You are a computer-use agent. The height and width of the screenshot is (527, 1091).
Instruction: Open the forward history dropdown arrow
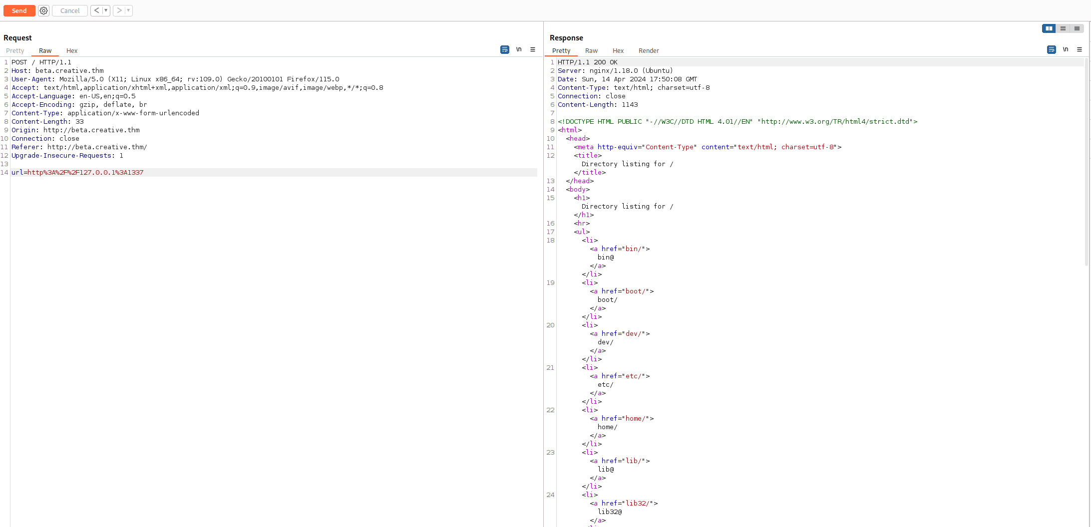[128, 10]
